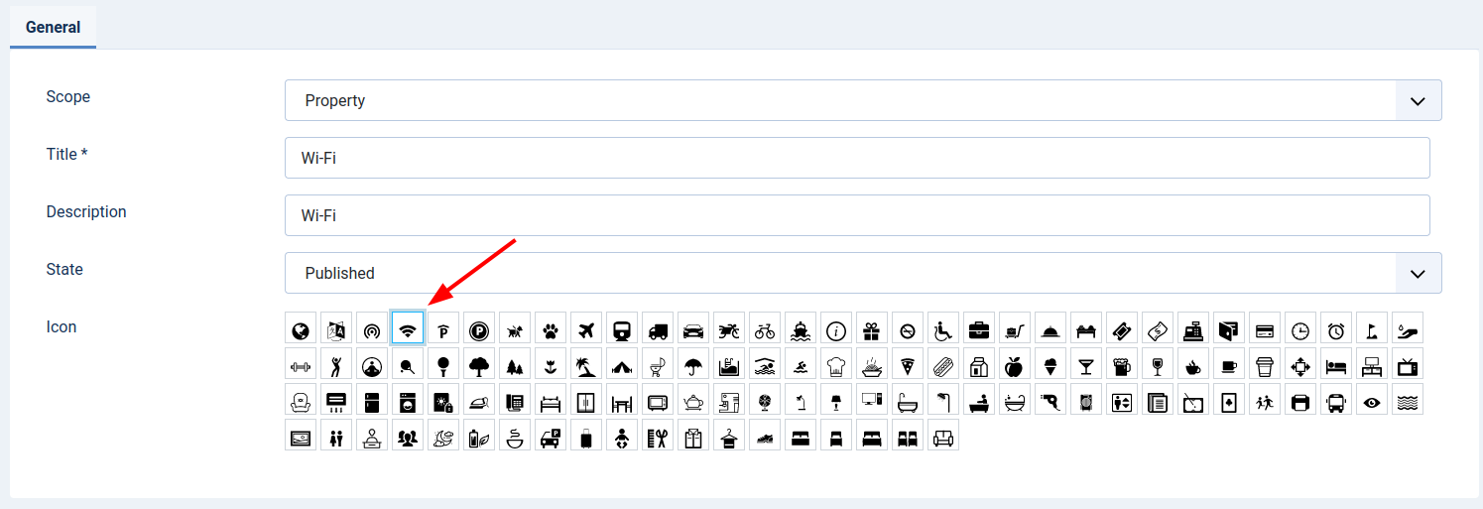The width and height of the screenshot is (1483, 509).
Task: Click the Title input field
Action: [x=857, y=159]
